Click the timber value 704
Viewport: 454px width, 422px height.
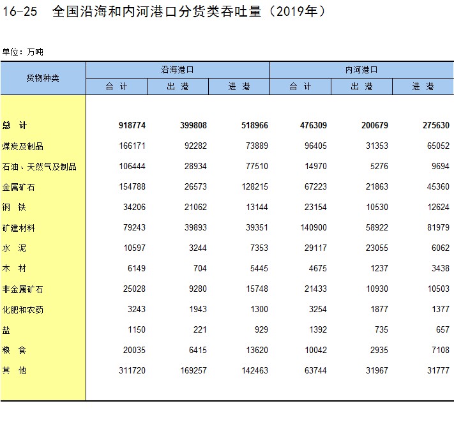click(201, 268)
